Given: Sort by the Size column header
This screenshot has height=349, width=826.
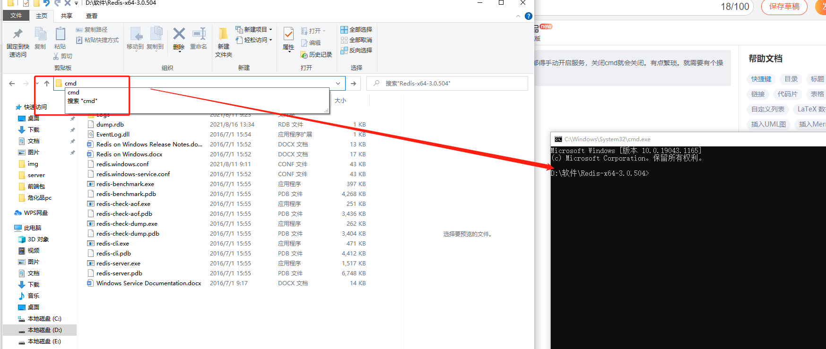Looking at the screenshot, I should tap(340, 101).
